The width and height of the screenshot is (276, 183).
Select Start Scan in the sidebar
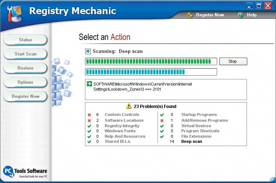25,54
